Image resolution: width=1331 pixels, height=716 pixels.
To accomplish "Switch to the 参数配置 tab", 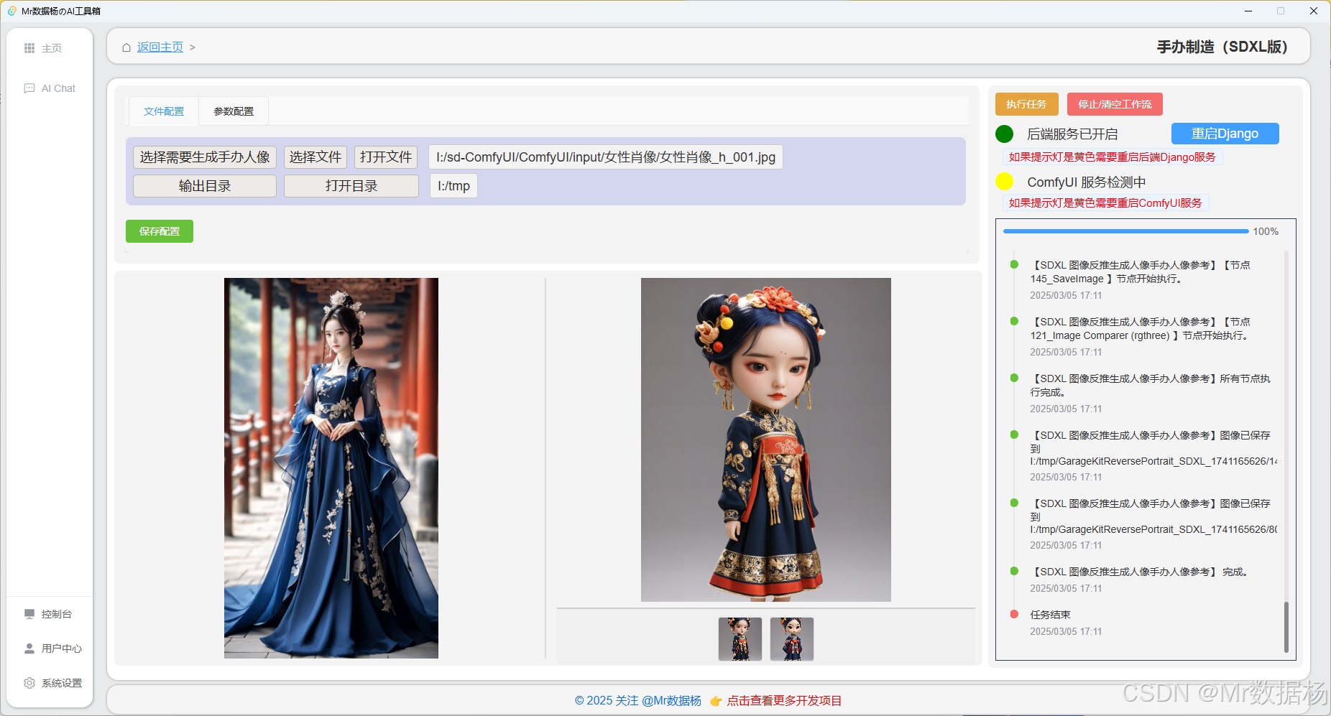I will pos(234,111).
